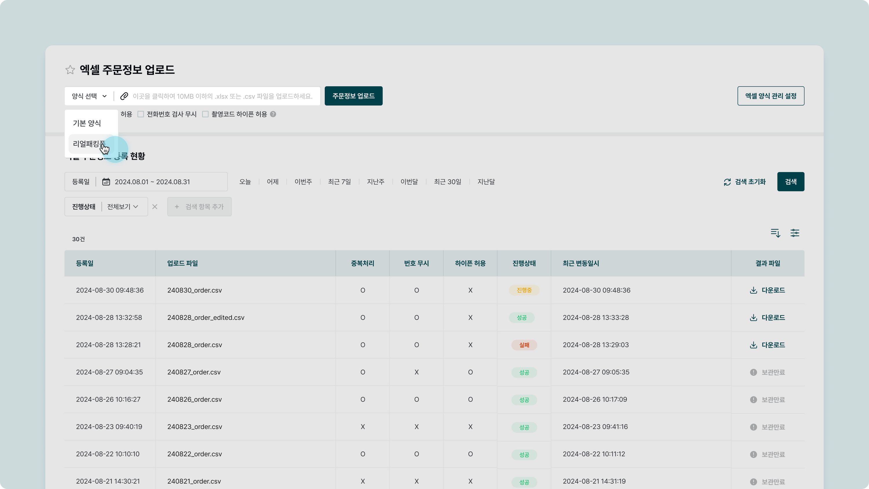Open the calendar icon in date range field
Screen dimensions: 869x489
[x=106, y=182]
